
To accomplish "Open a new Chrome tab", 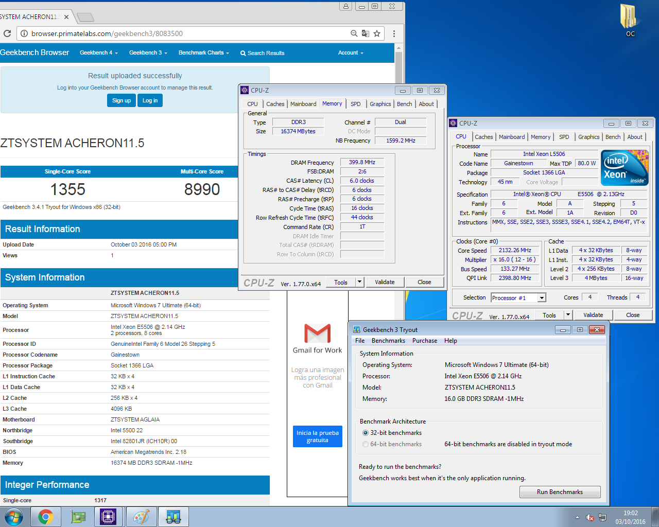I will (85, 17).
